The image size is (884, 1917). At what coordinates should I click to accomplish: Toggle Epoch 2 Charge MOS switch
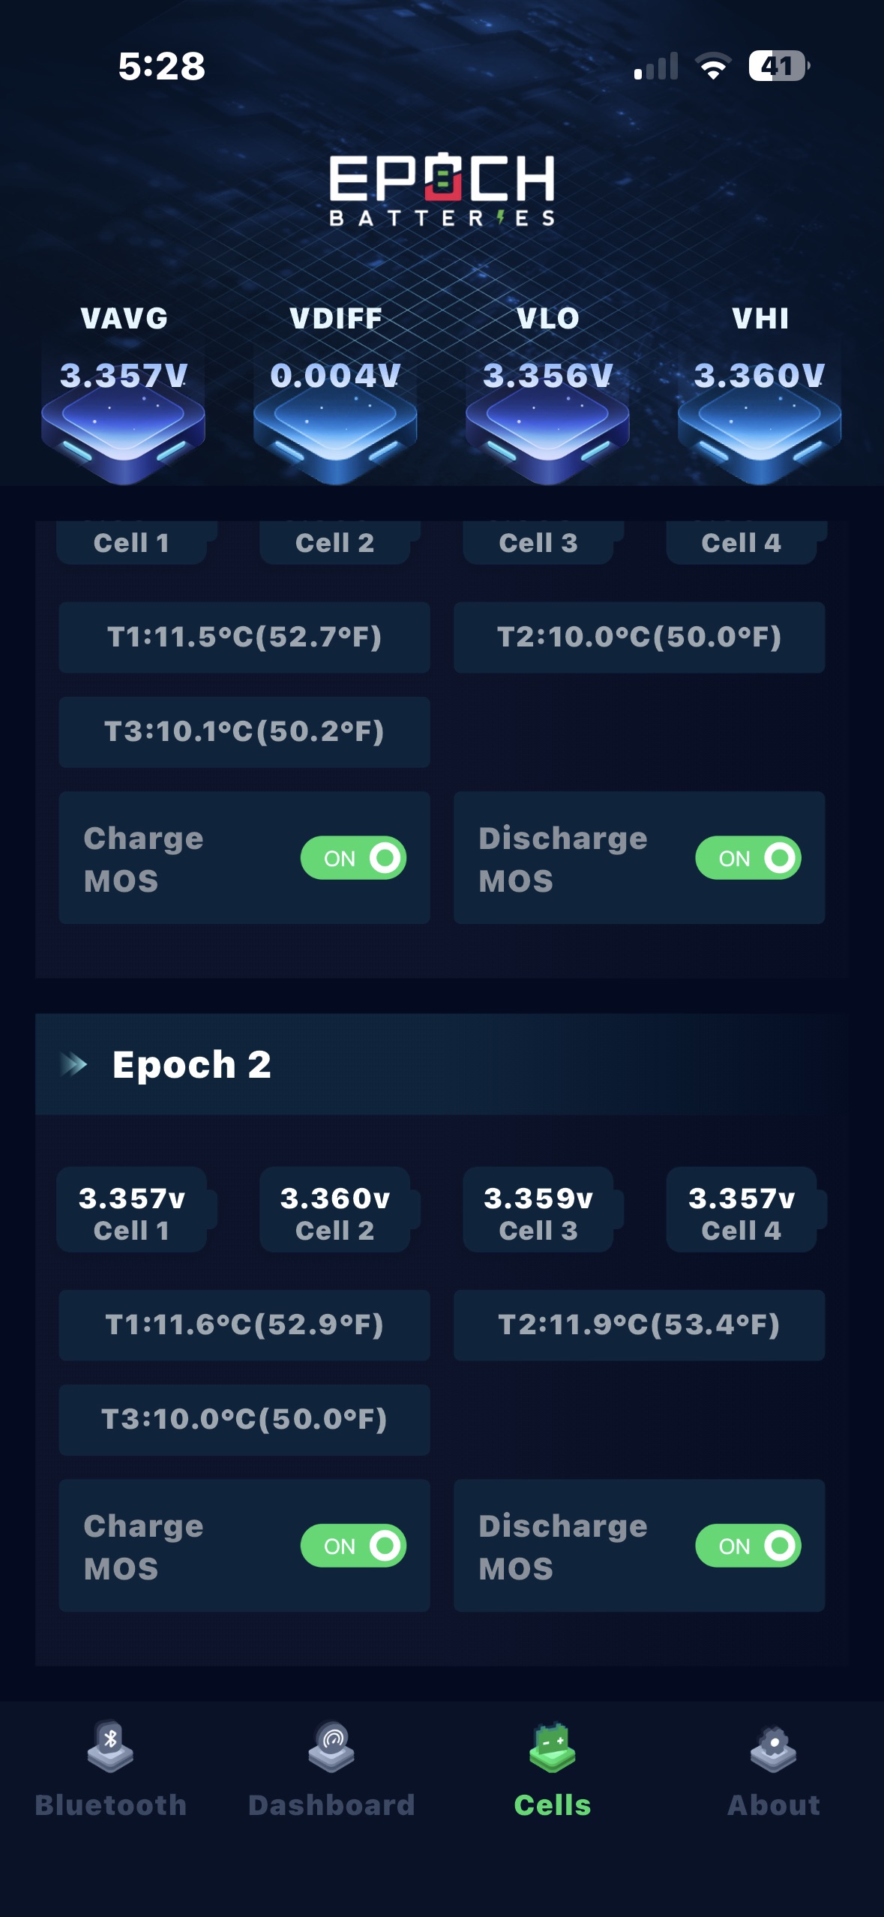[353, 1546]
